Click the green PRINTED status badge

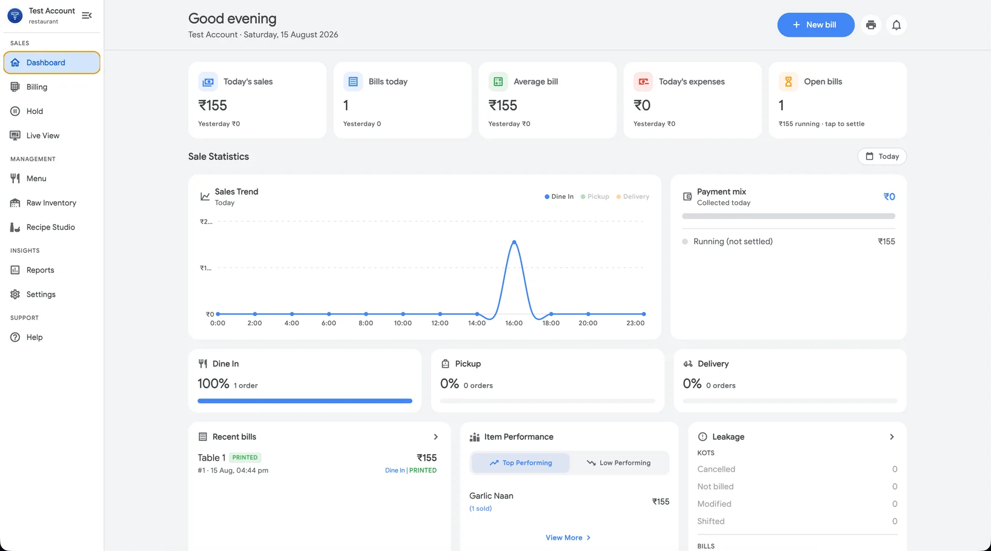pyautogui.click(x=245, y=457)
